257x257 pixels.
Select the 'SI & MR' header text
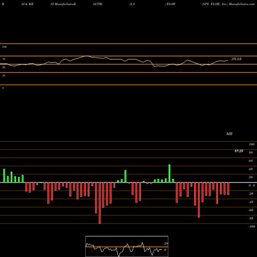[x=27, y=4]
